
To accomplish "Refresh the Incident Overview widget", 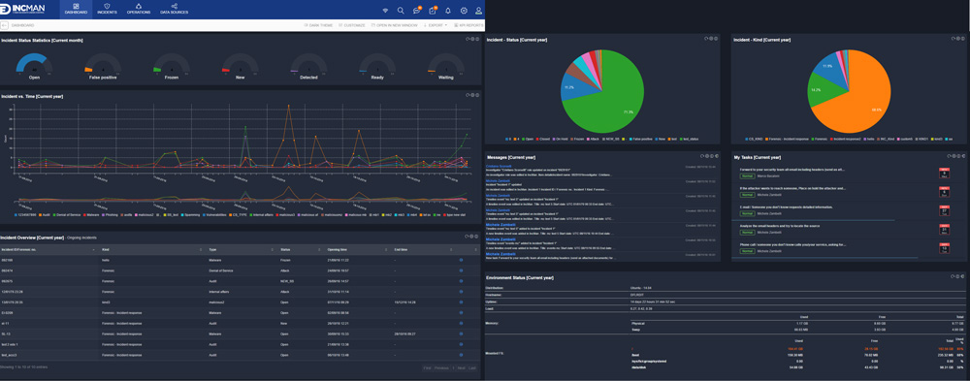I will click(x=468, y=237).
